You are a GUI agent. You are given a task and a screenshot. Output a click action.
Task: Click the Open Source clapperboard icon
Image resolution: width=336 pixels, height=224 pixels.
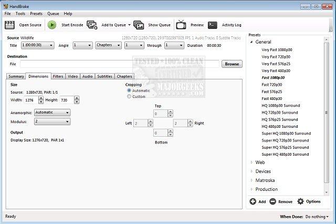click(x=9, y=25)
